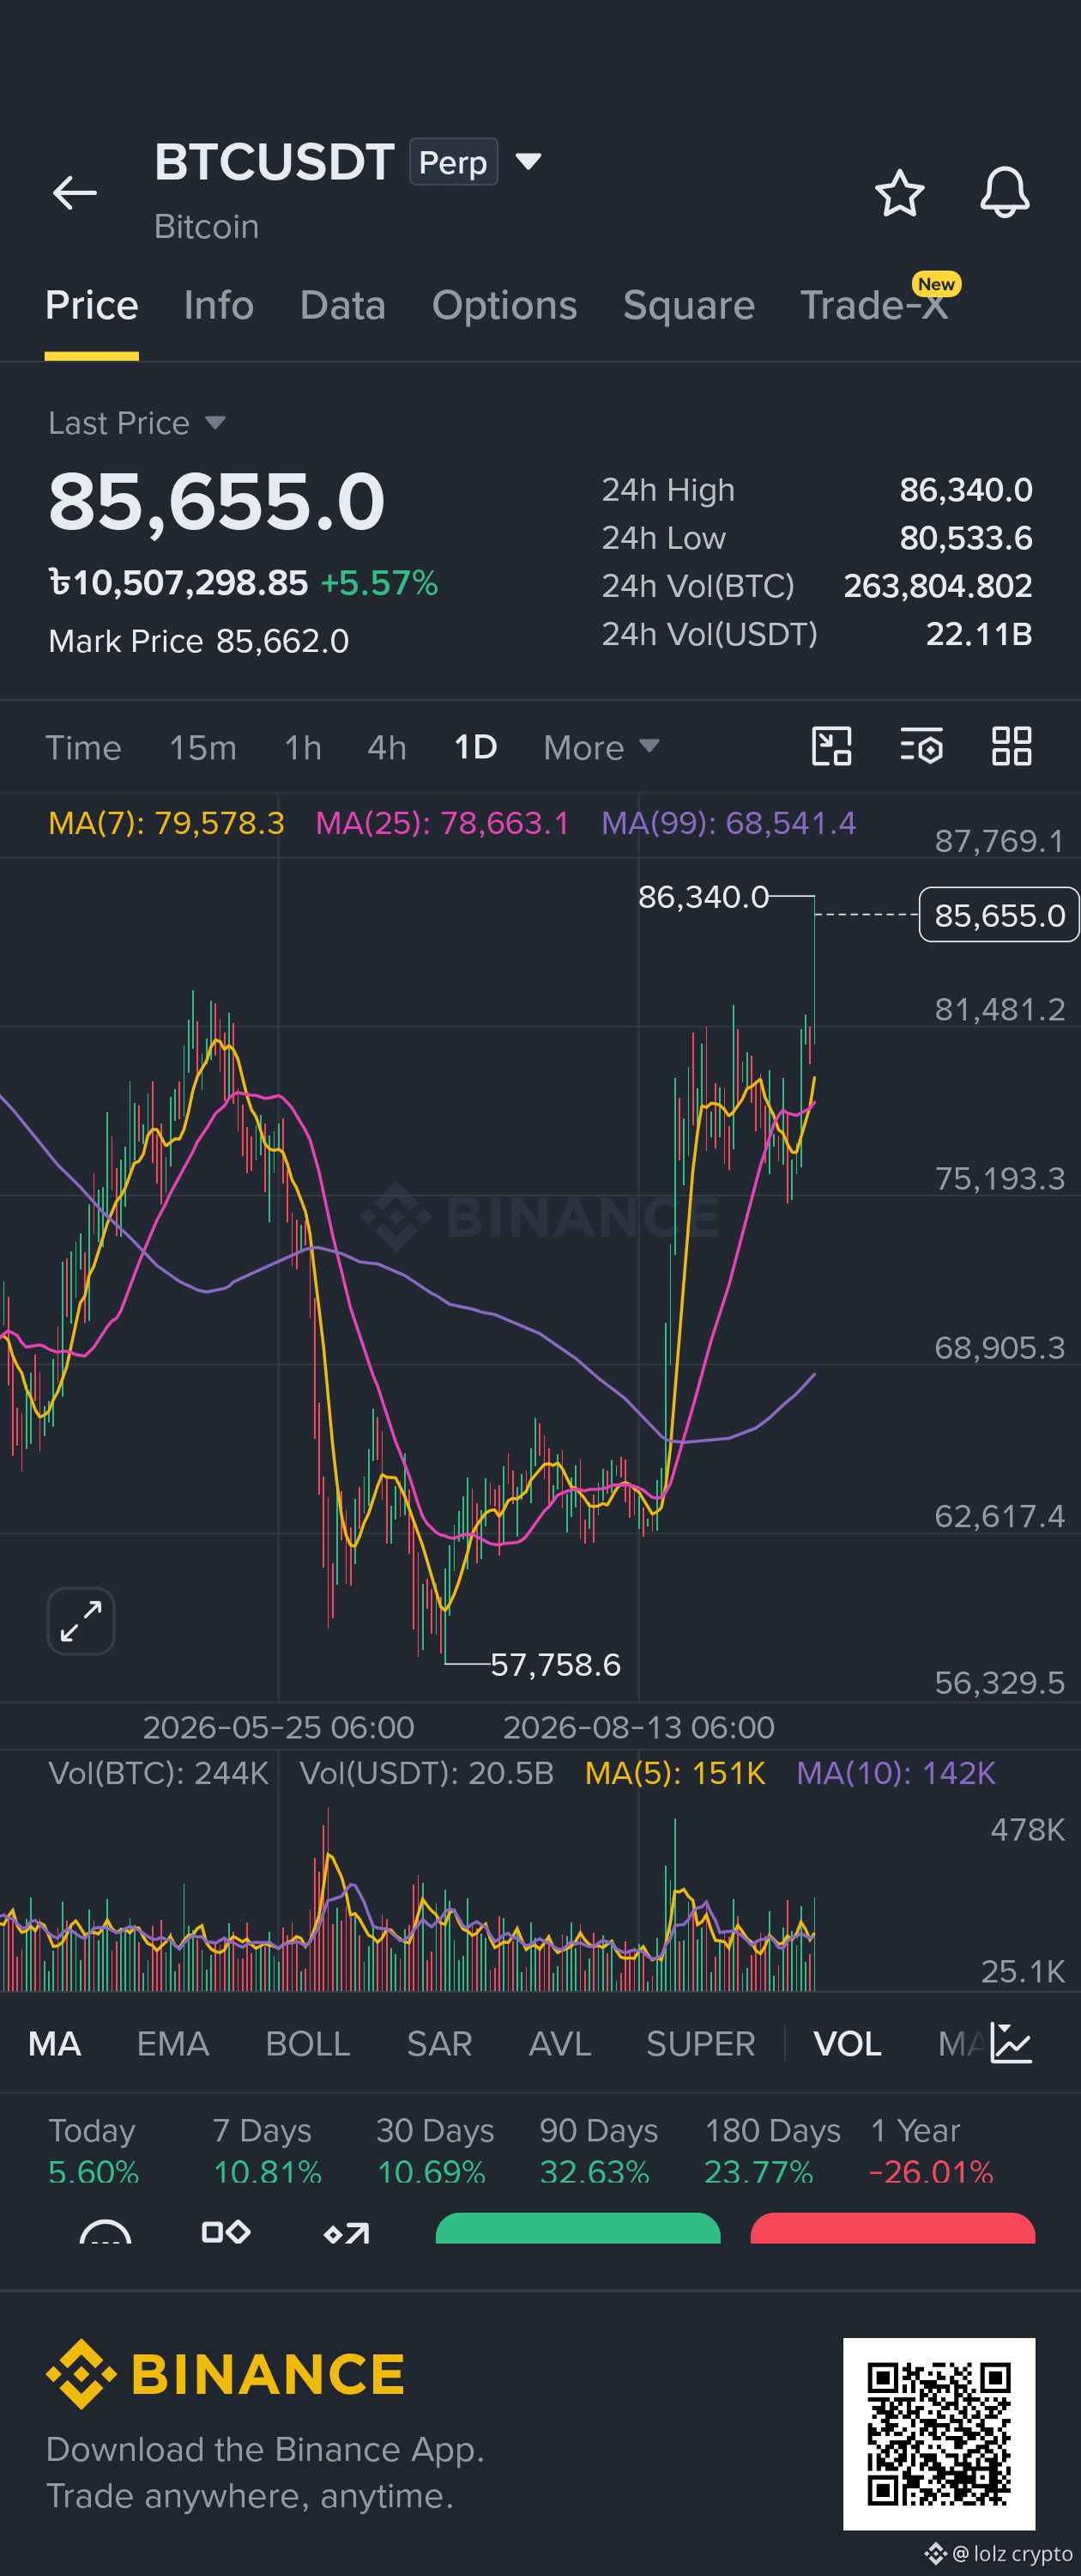
Task: Switch to the Info tab
Action: click(219, 305)
